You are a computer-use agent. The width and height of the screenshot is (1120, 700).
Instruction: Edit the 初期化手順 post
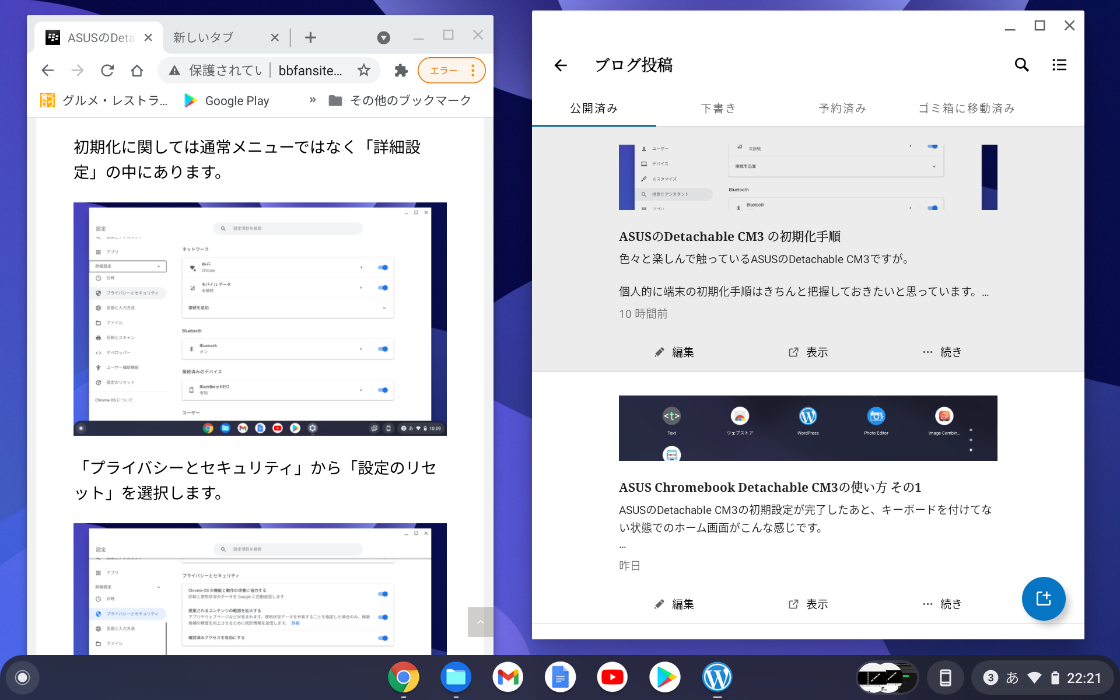click(674, 352)
